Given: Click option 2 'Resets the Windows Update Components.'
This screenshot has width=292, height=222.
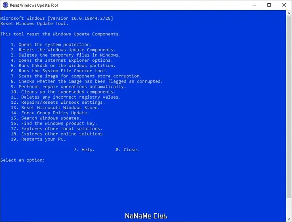Looking at the screenshot, I should click(63, 50).
